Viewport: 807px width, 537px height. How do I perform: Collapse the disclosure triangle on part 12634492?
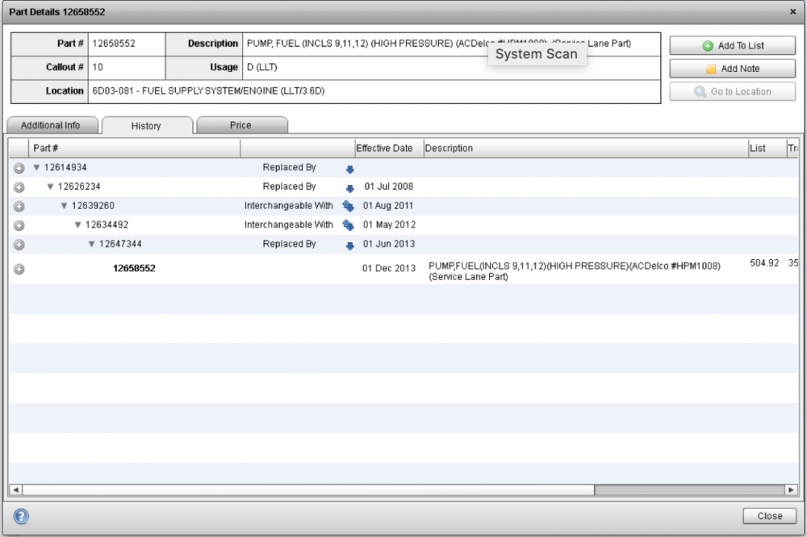click(x=77, y=225)
